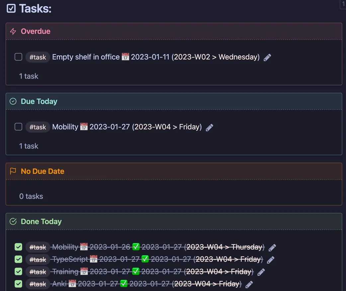Edit the Empty shelf in office task
Screen dimensions: 346x291
point(267,57)
